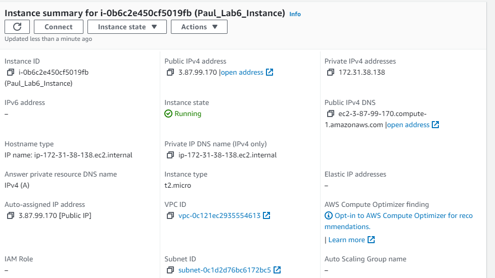Click the refresh instance summary button

(17, 27)
